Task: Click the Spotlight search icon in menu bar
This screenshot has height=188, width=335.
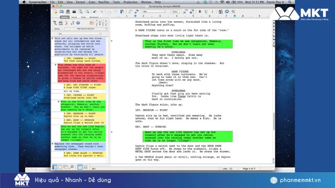Action: pyautogui.click(x=290, y=2)
